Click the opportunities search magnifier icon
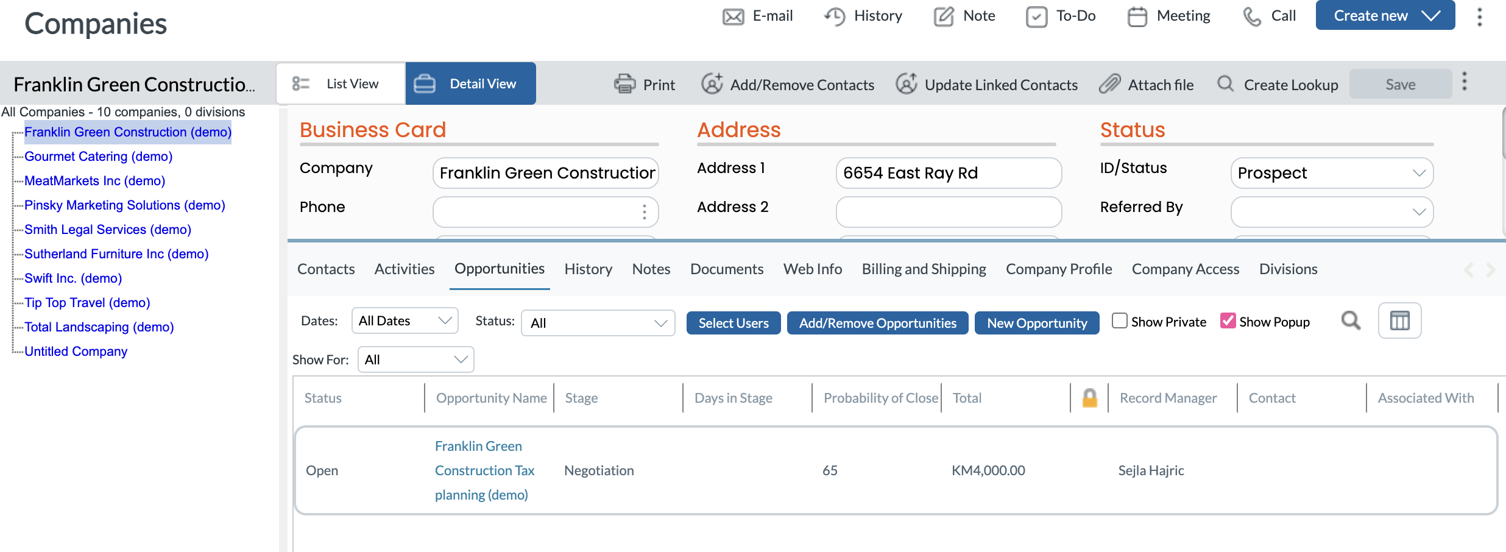The width and height of the screenshot is (1506, 552). coord(1351,320)
